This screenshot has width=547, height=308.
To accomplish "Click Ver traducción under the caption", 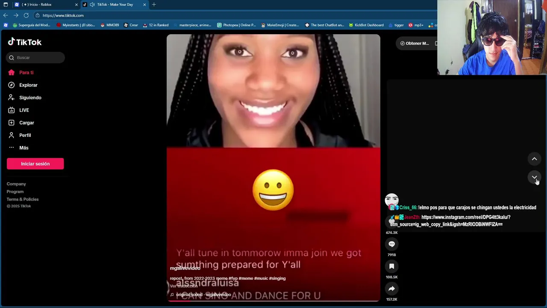I will click(x=184, y=286).
